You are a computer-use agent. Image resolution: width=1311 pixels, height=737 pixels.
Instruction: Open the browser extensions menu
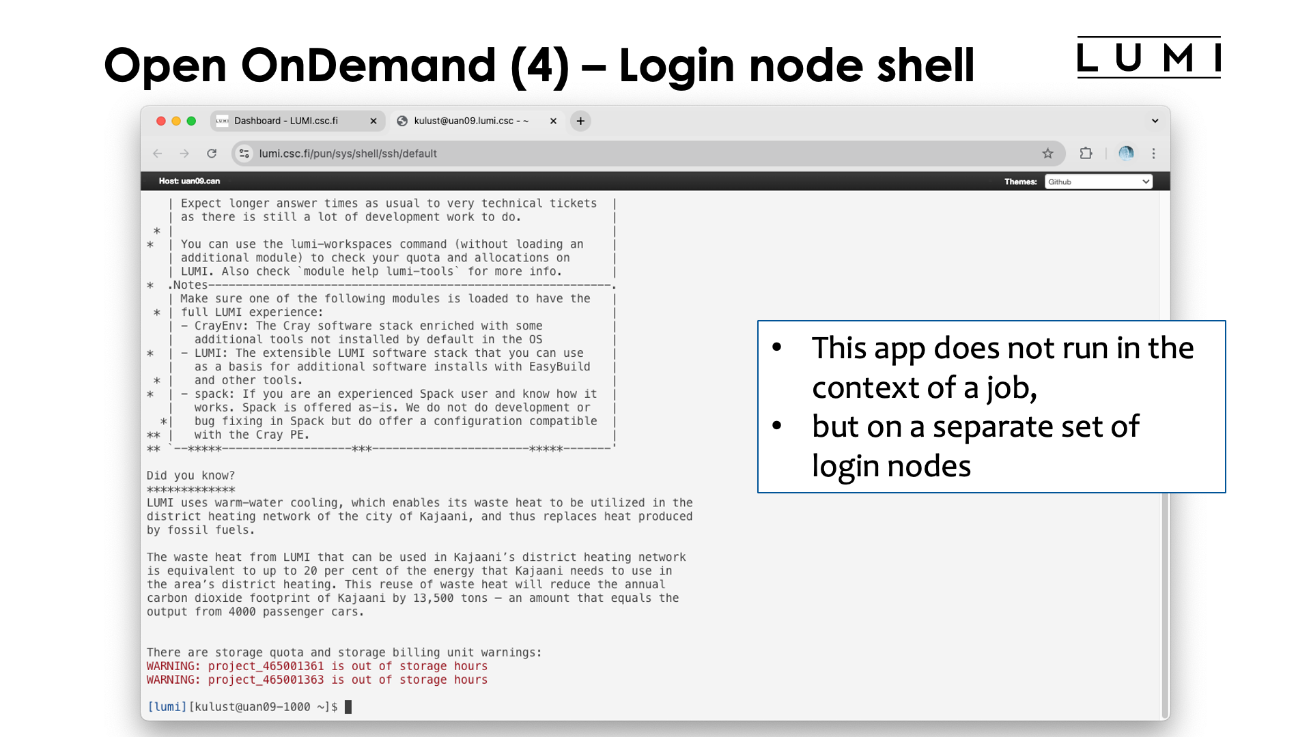pyautogui.click(x=1086, y=154)
